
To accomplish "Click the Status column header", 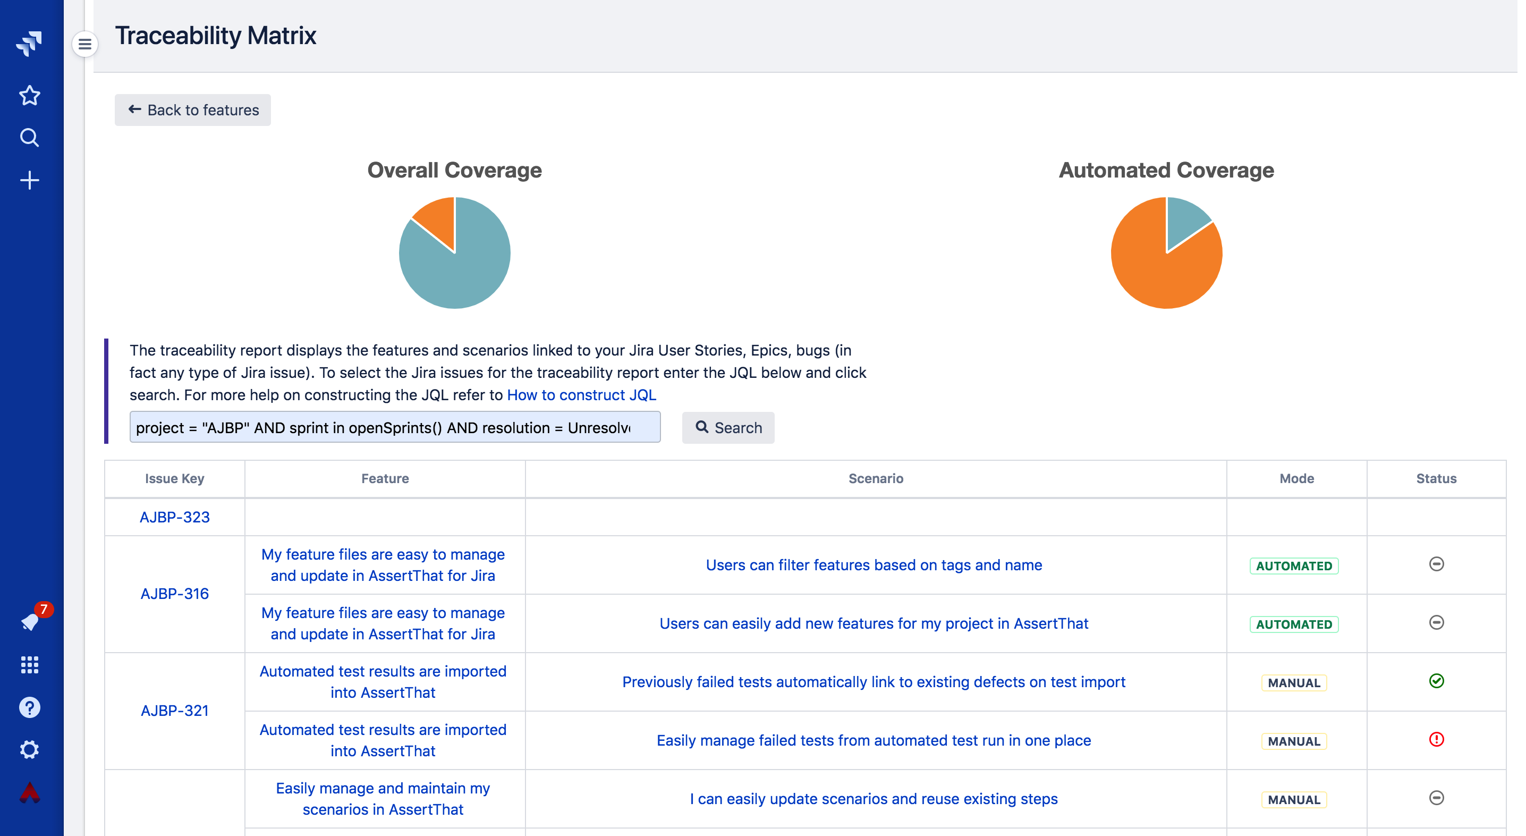I will click(x=1436, y=479).
